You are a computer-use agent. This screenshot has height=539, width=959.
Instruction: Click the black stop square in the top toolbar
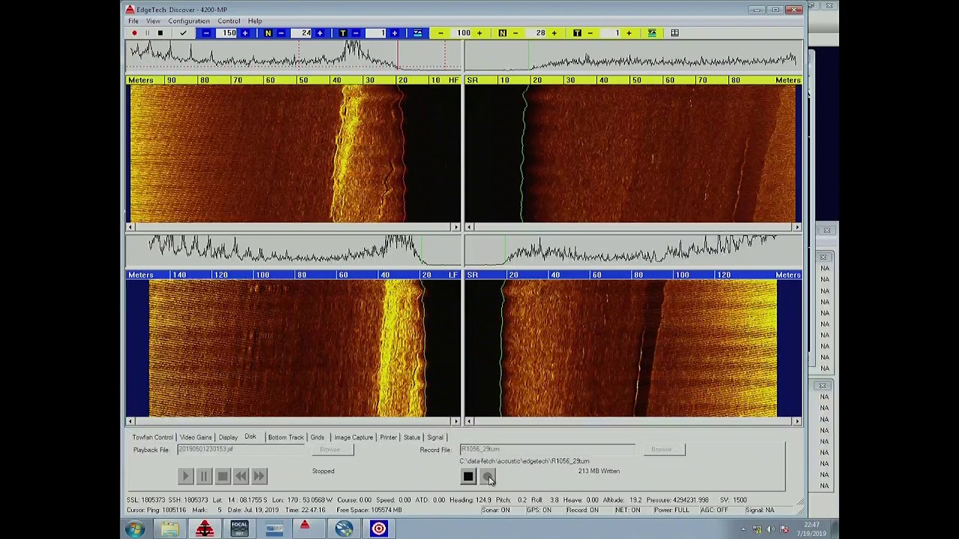160,33
